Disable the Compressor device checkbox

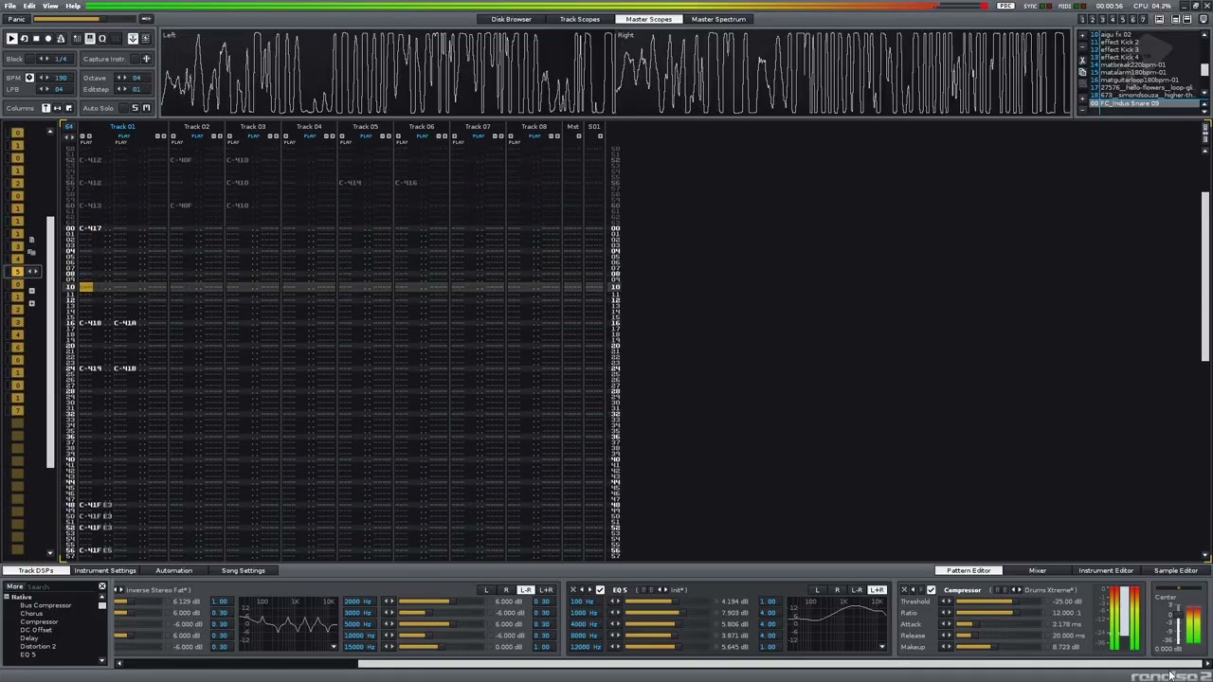[x=931, y=589]
